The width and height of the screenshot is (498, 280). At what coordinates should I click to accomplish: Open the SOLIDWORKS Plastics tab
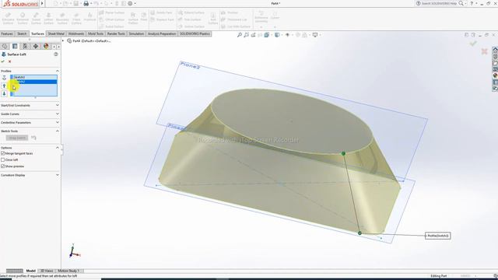tap(195, 33)
